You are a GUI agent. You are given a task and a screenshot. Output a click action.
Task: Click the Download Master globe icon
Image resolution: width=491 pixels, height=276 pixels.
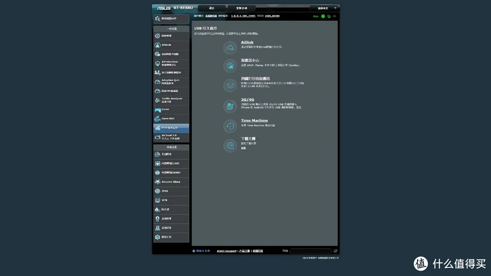[230, 146]
